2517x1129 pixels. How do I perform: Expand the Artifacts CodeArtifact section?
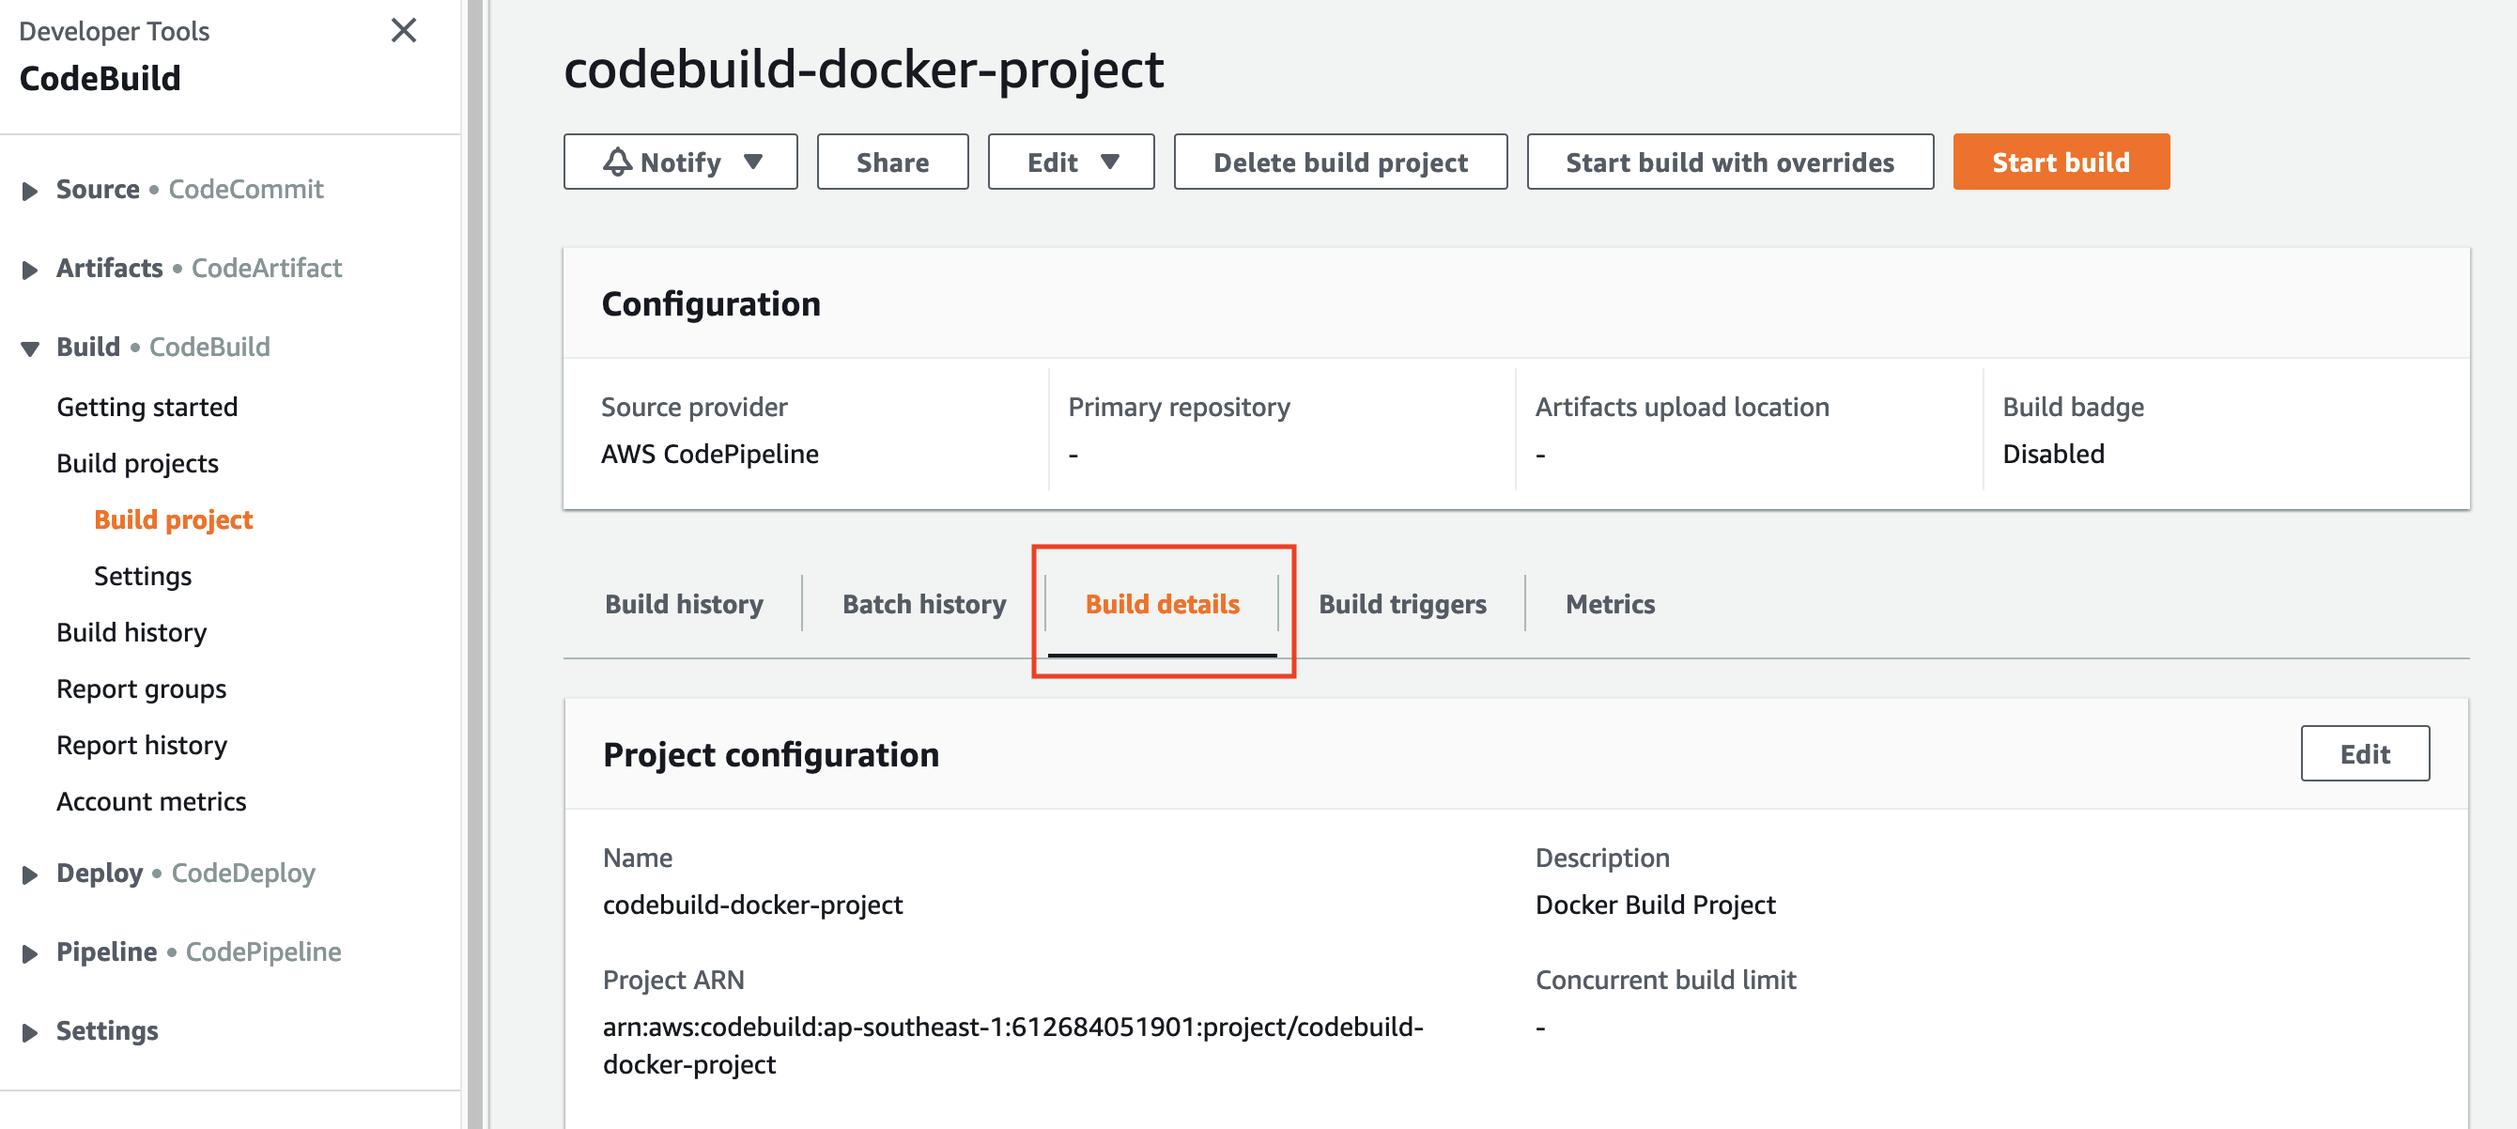(29, 270)
